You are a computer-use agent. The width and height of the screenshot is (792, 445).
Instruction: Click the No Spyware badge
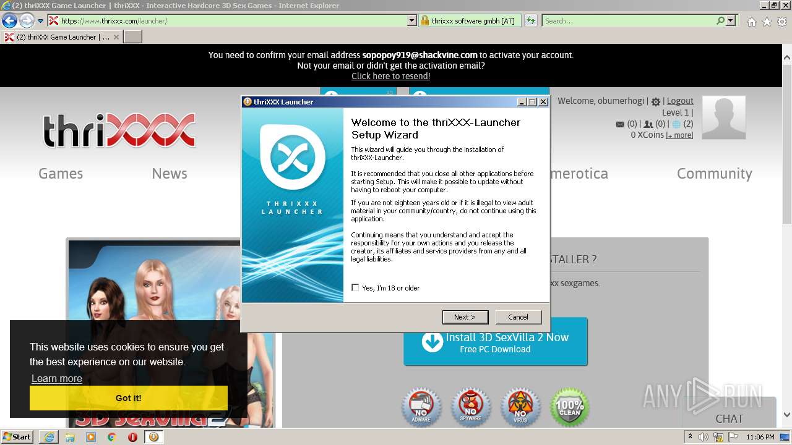(471, 407)
